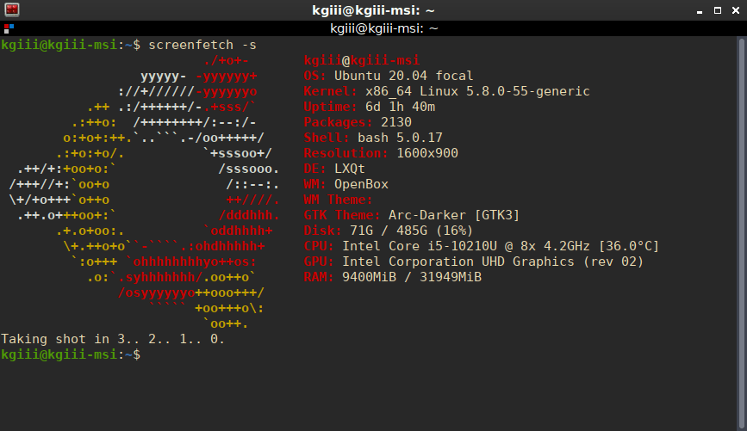
Task: Click the resolution value '1600x900'
Action: [x=427, y=153]
